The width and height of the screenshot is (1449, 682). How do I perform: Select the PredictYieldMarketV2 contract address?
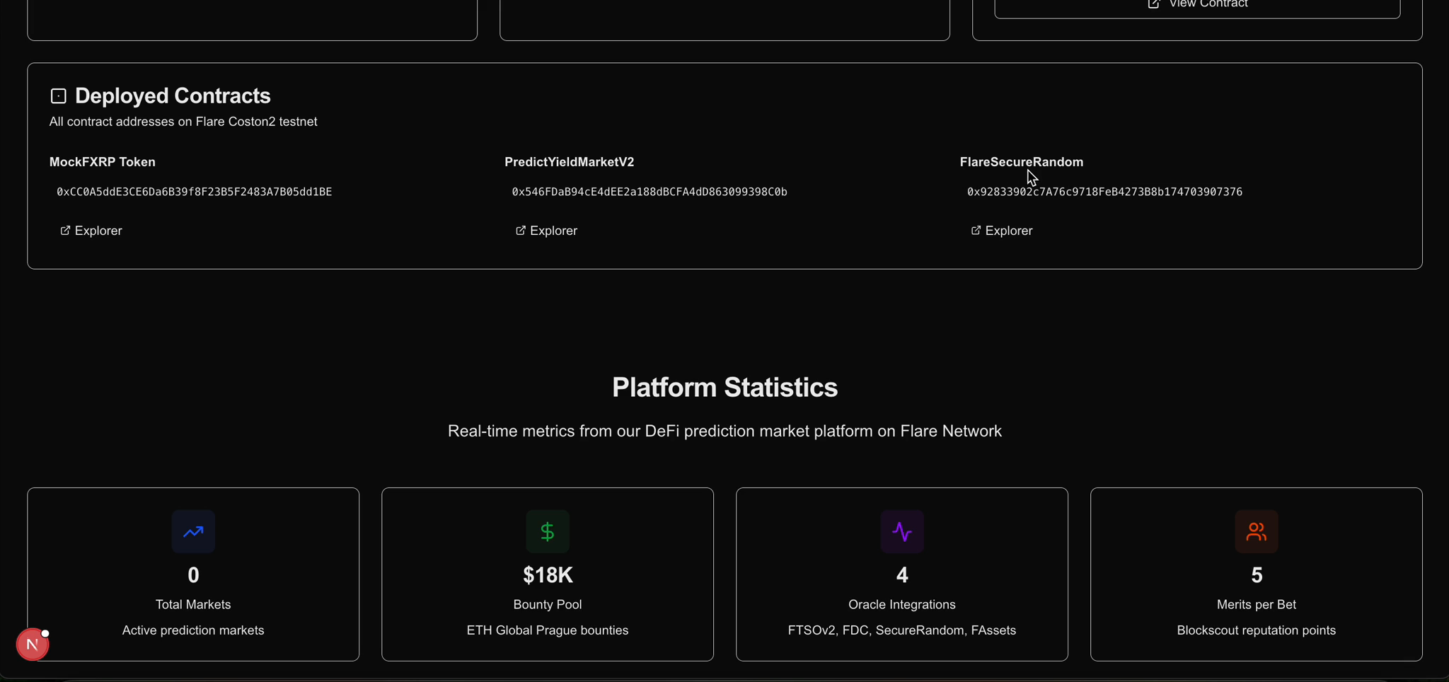pos(650,192)
